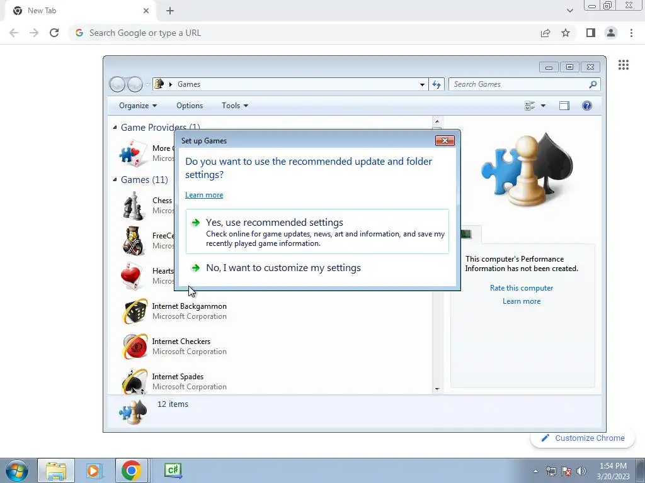The width and height of the screenshot is (645, 483).
Task: Click the change view icon
Action: pos(530,106)
